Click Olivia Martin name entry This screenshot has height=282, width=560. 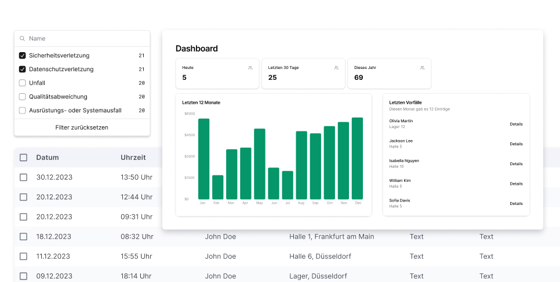(401, 120)
